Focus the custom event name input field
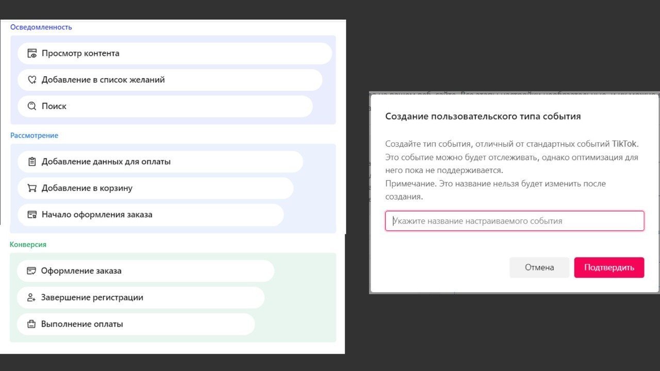Screen dimensions: 660x371 tap(515, 221)
